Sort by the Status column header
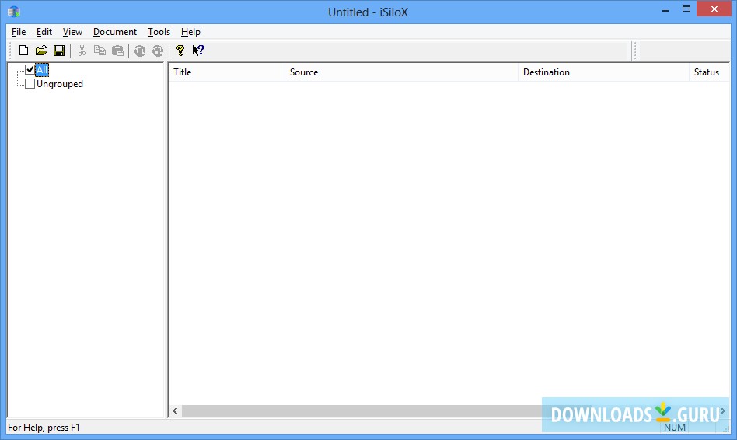 point(709,72)
